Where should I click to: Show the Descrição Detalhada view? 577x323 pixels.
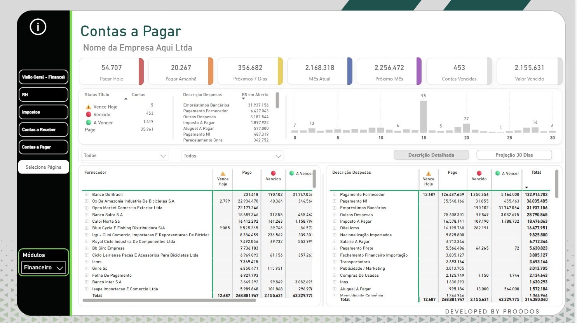click(x=431, y=155)
